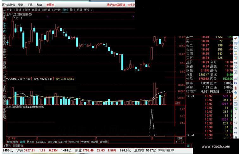
Task: Select the 5-minute period shortcut in right toolbar
Action: (236, 119)
